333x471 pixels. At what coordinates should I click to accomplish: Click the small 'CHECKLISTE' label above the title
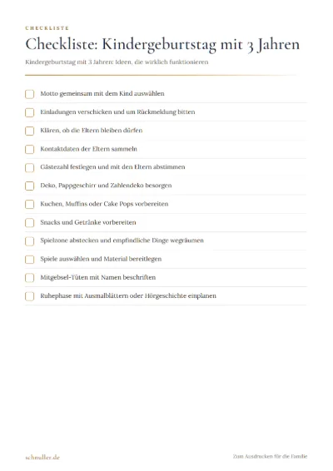click(47, 28)
